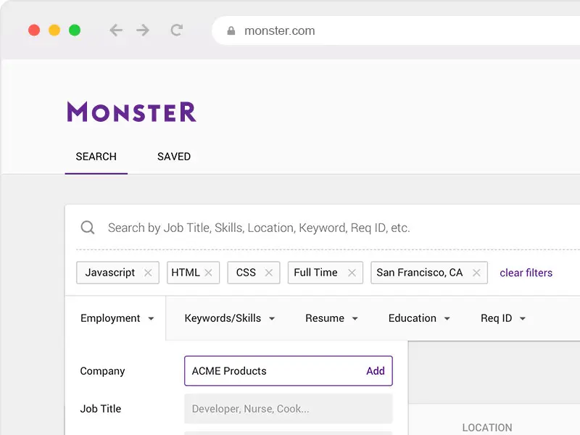This screenshot has height=435, width=580.
Task: Switch to the SAVED tab
Action: point(174,157)
